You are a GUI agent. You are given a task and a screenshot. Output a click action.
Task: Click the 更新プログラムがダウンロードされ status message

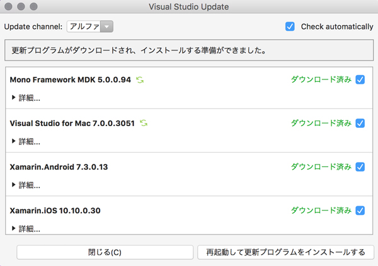coord(139,50)
